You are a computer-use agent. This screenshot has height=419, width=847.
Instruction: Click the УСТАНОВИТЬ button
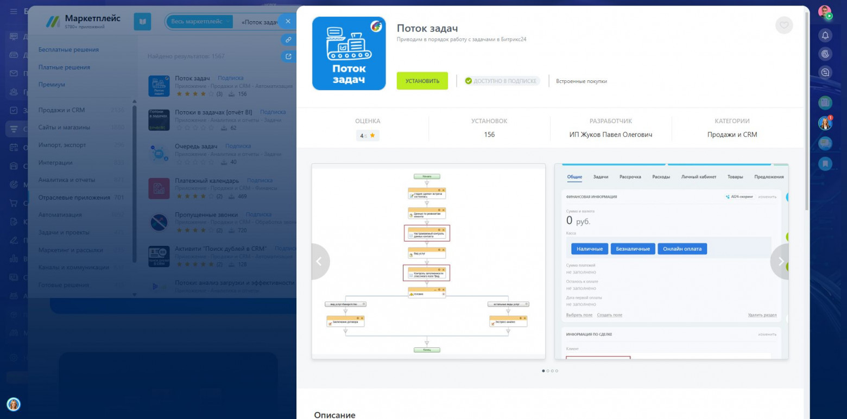[x=422, y=81]
